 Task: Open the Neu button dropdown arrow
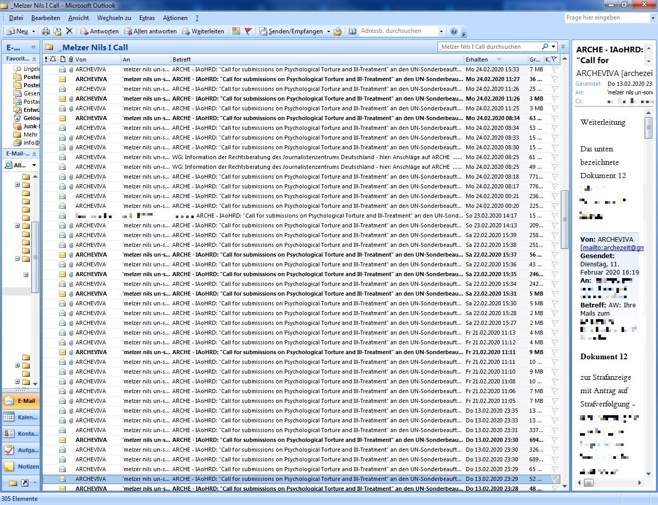coord(33,31)
